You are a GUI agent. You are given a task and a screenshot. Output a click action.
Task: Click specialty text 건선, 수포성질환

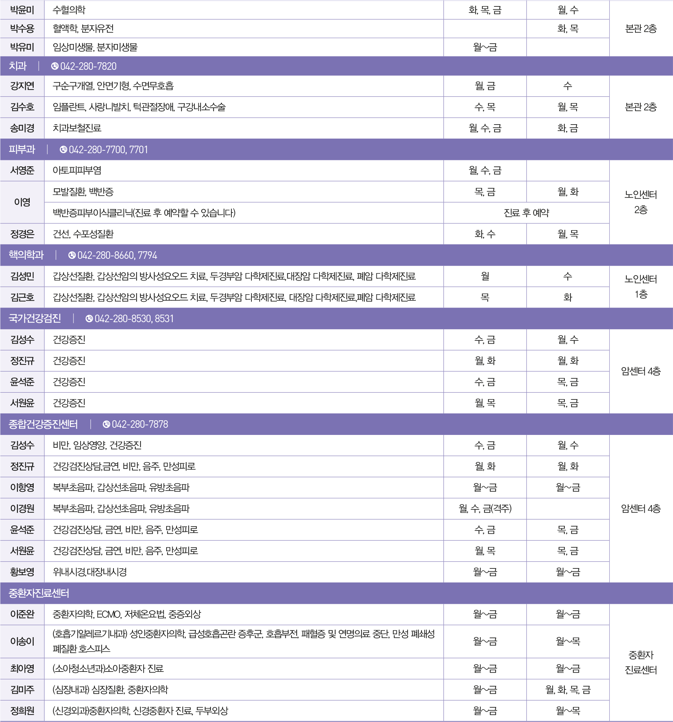pos(83,234)
